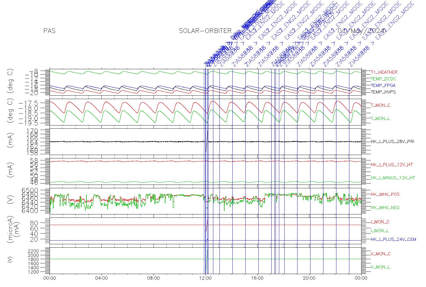The image size is (426, 287).
Task: Click the T_MON_L legend label
Action: click(x=380, y=118)
